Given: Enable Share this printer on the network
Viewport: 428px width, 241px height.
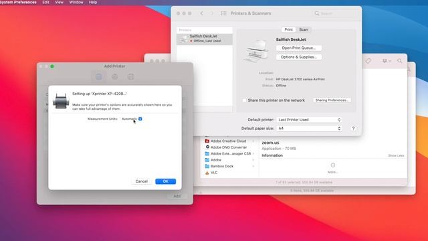Looking at the screenshot, I should click(x=245, y=100).
